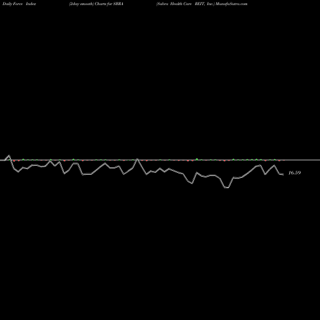Click the '(2day smooth) Charts for SBRA' text
Image resolution: width=320 pixels, height=320 pixels.
click(96, 4)
